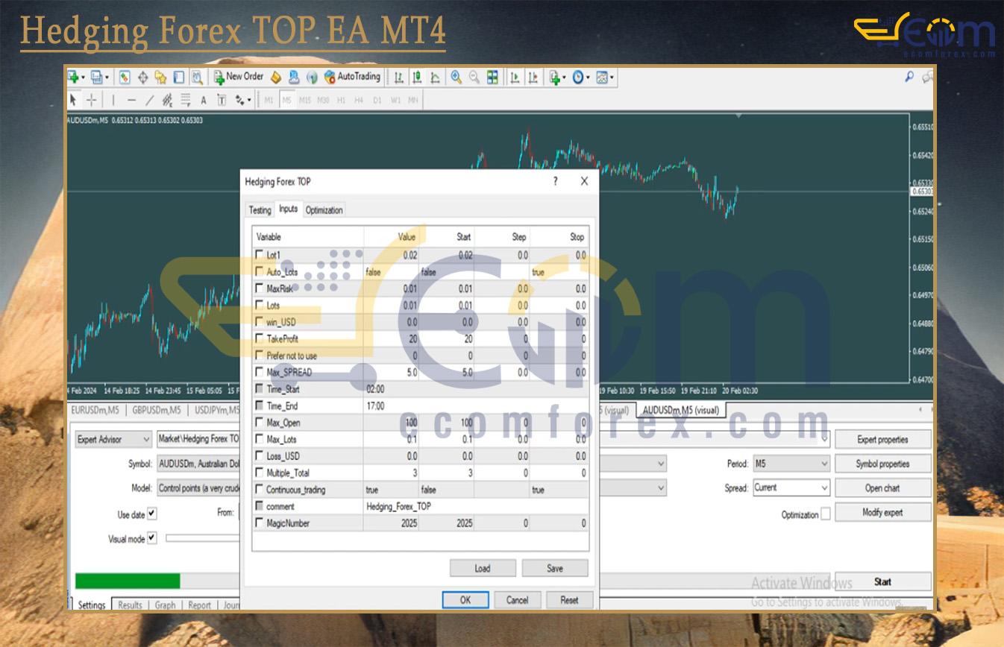Viewport: 1004px width, 647px height.
Task: Switch chart to candlesticks icon
Action: click(417, 77)
